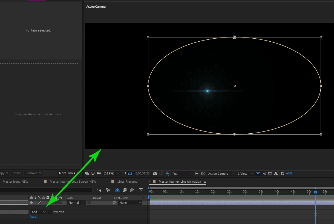Viewport: 334px width, 224px height.
Task: Click the Paste button
Action: pos(16,173)
